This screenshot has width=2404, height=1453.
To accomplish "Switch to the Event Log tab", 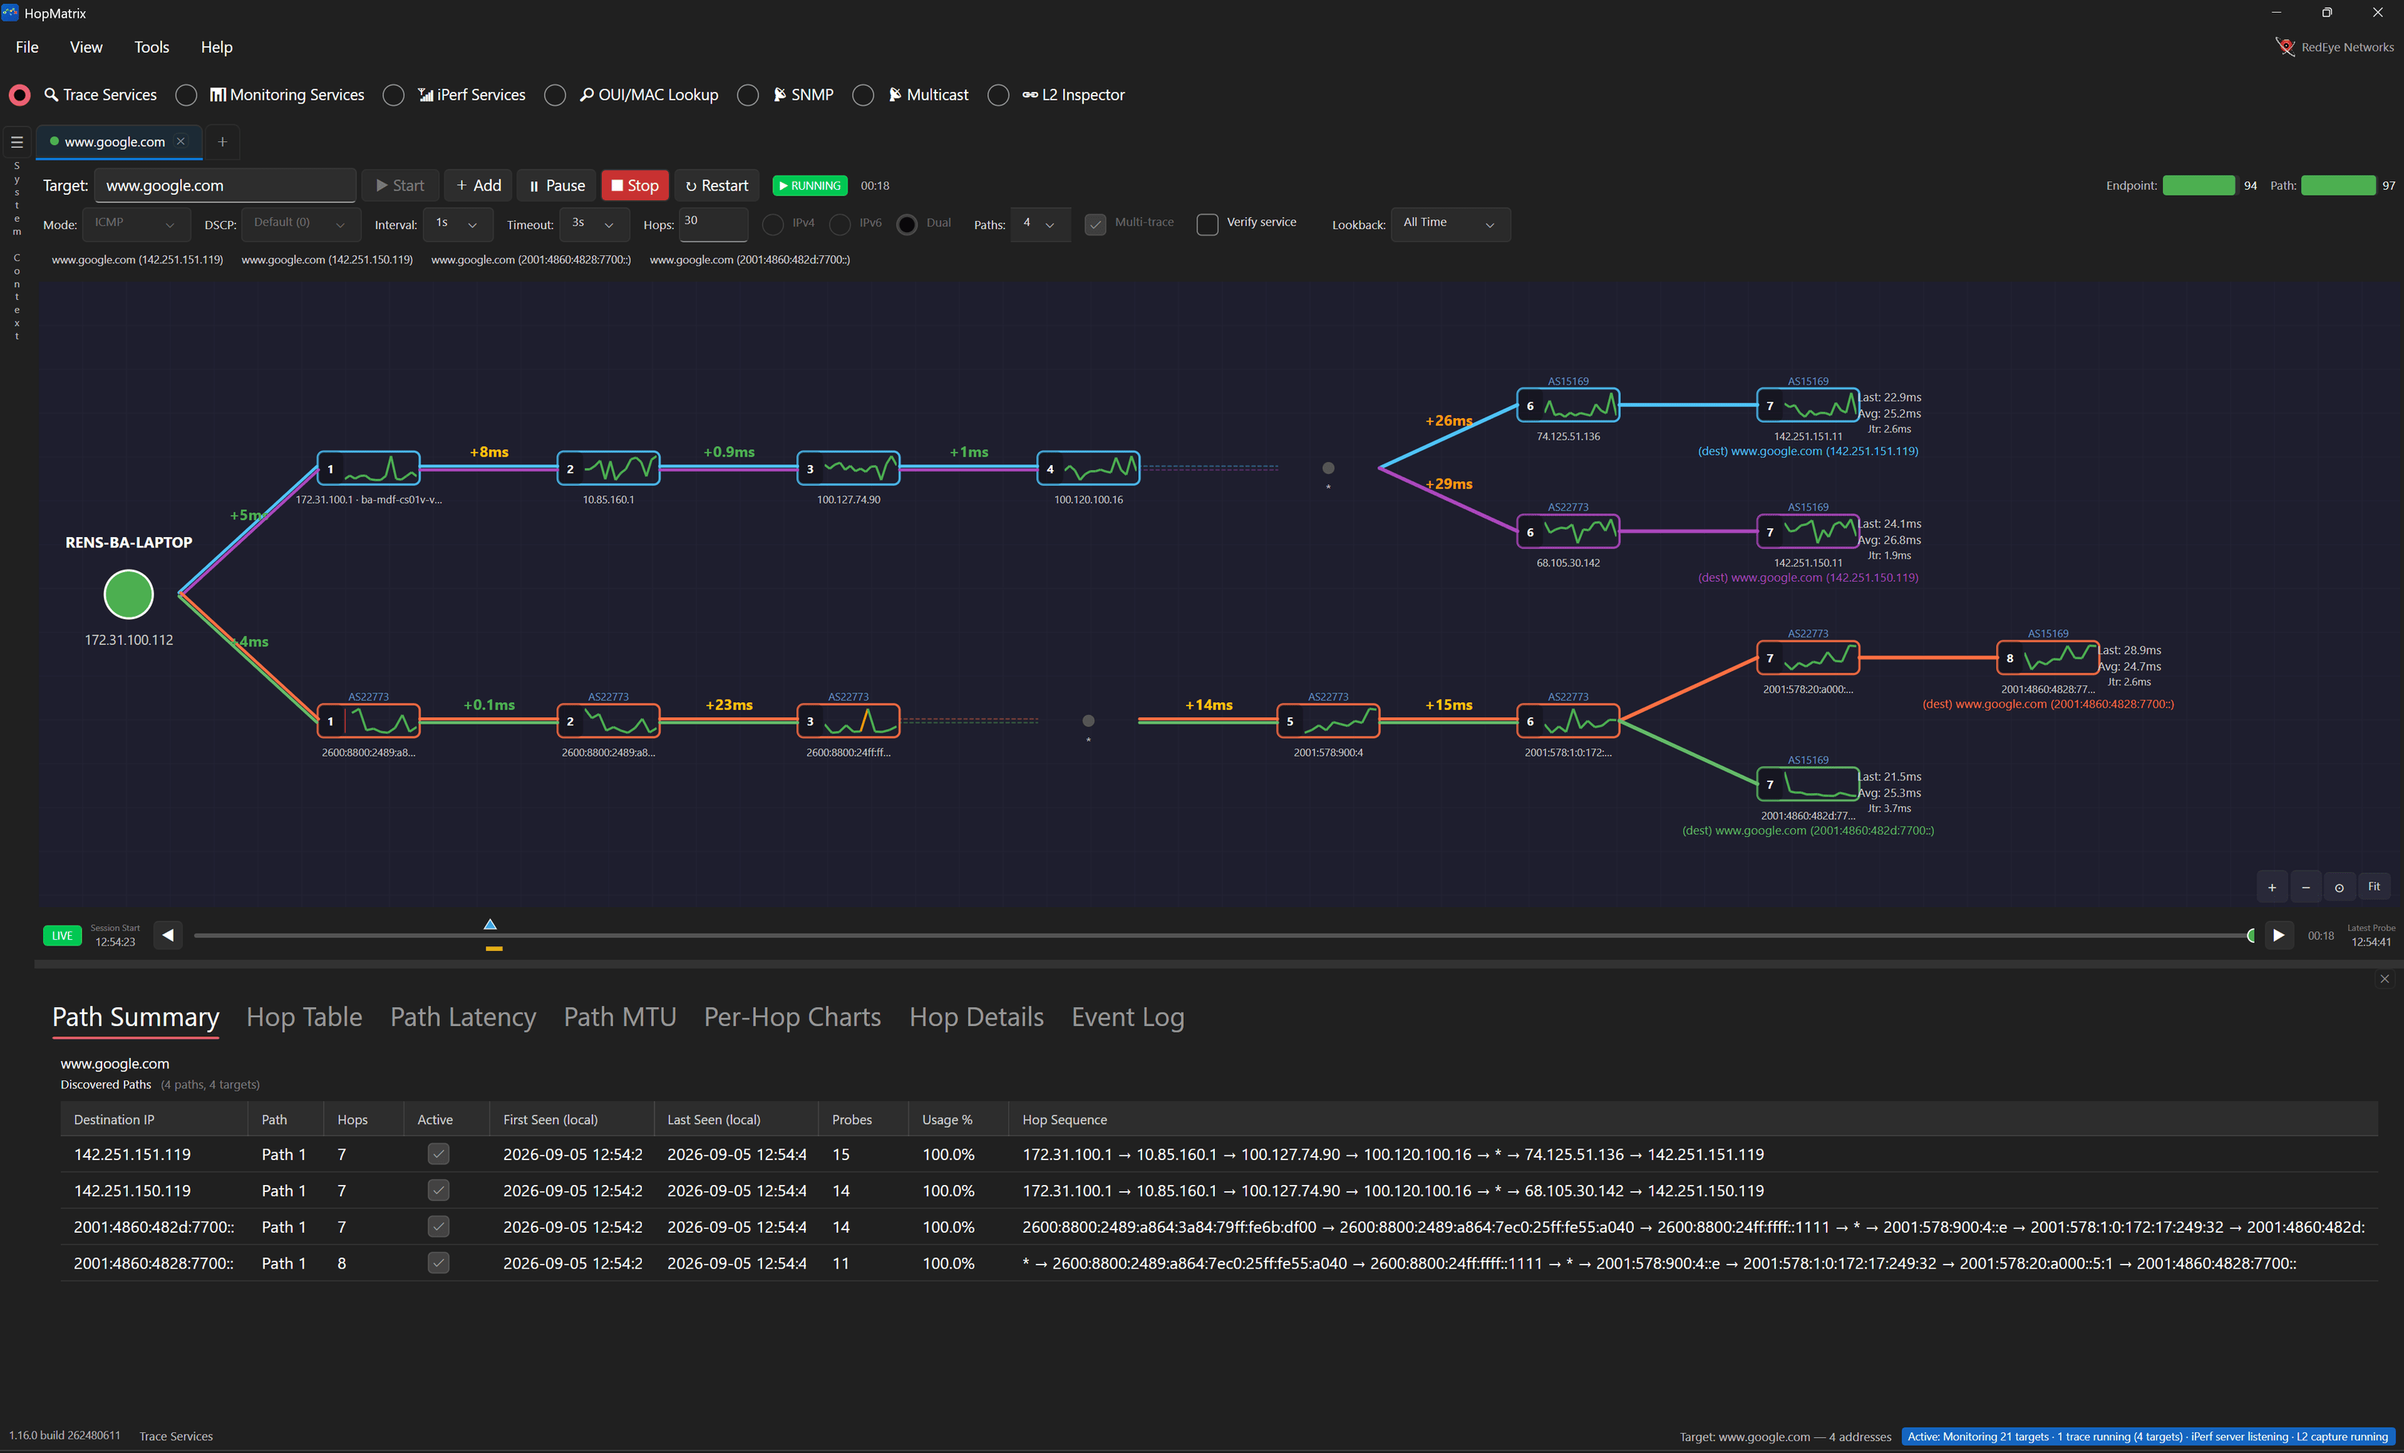I will pyautogui.click(x=1128, y=1017).
